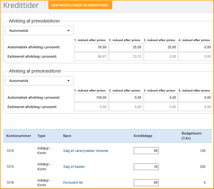The height and width of the screenshot is (189, 214).
Task: Click primodebitorer automatic field for 4th month
Action: click(195, 47)
